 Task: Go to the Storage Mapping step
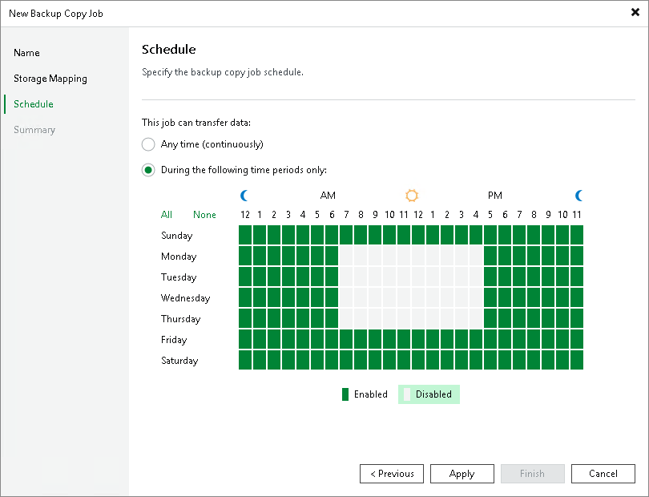pyautogui.click(x=50, y=79)
